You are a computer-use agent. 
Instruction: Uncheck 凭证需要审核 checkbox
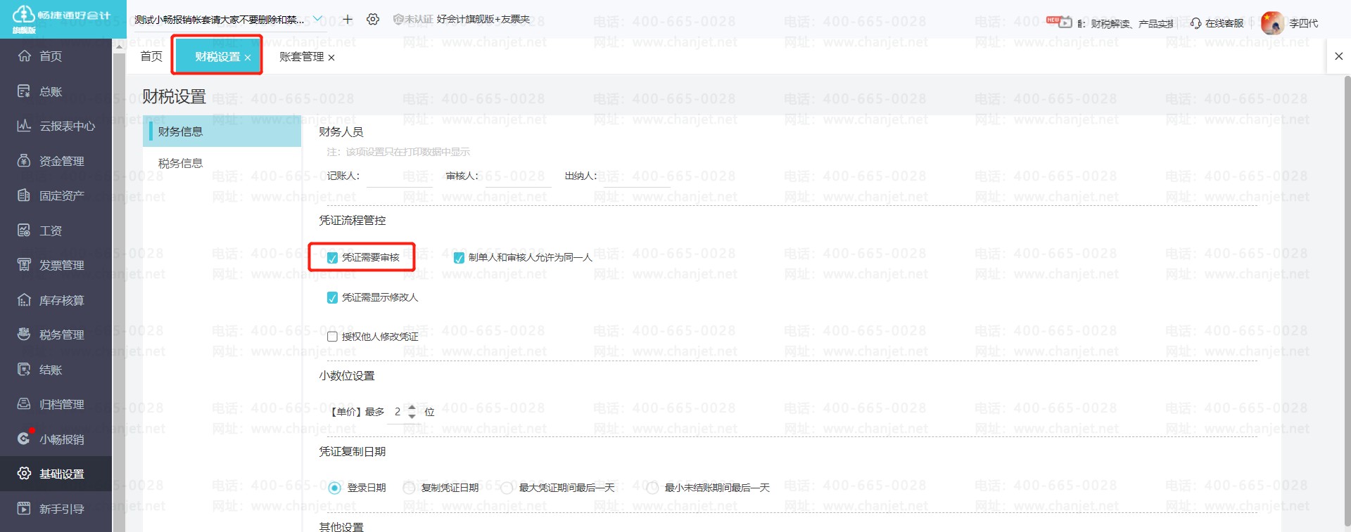point(332,258)
